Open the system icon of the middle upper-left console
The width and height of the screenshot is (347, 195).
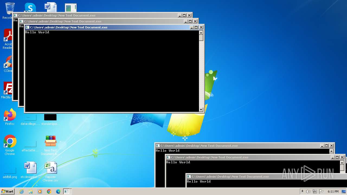pos(21,21)
